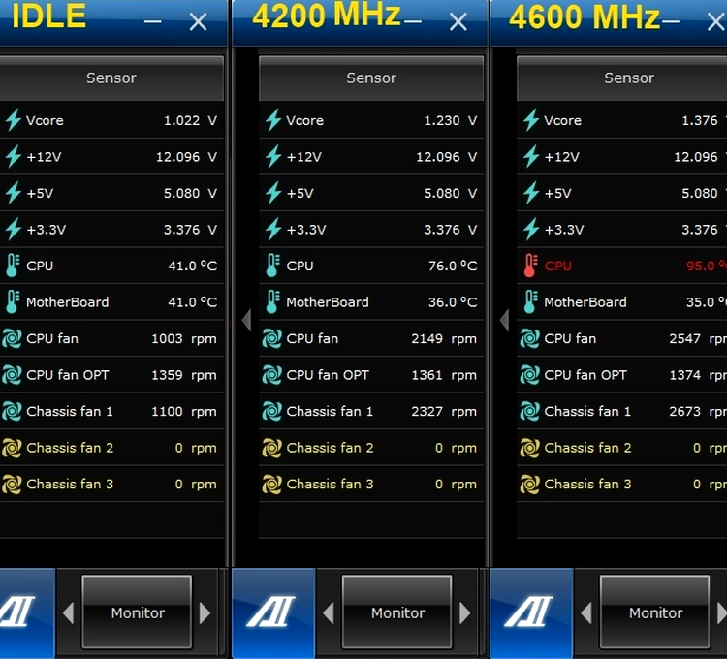The height and width of the screenshot is (659, 727).
Task: Click the 1361 rpm CPU fan OPT value
Action: pyautogui.click(x=444, y=375)
